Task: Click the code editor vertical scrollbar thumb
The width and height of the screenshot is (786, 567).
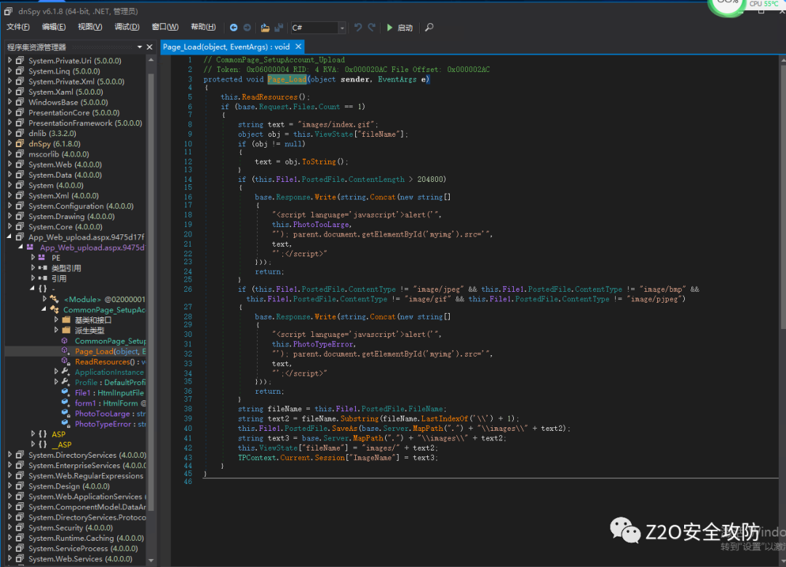Action: [x=783, y=197]
